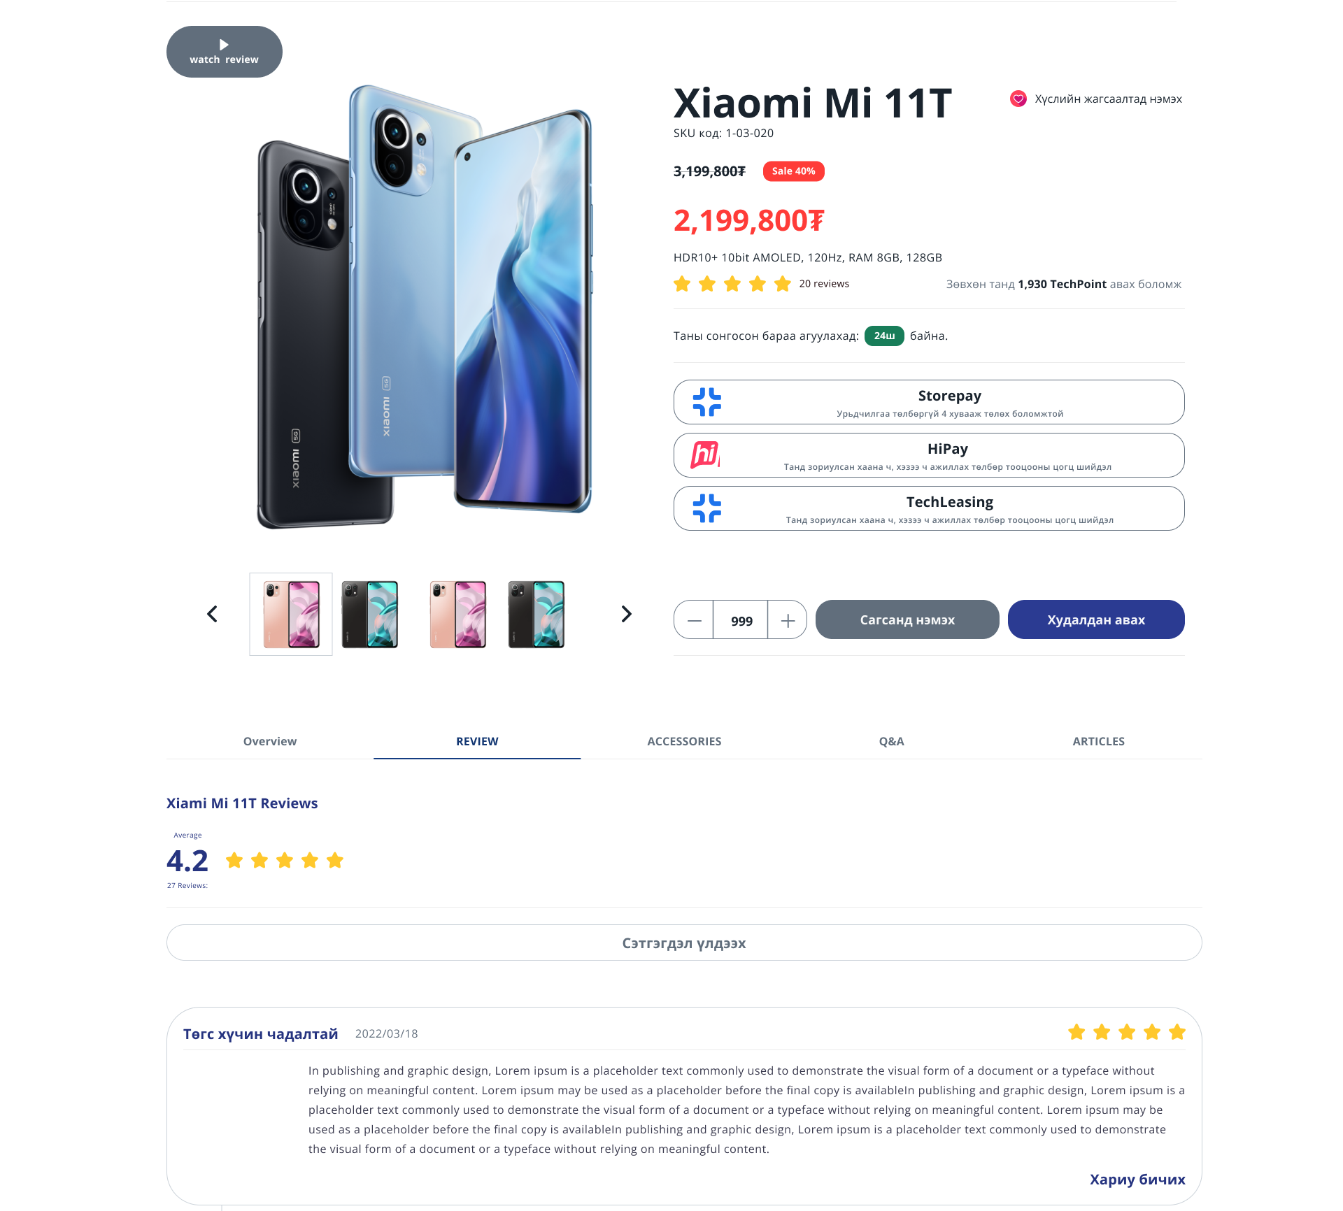Select the first pink phone thumbnail
This screenshot has width=1343, height=1211.
click(291, 615)
